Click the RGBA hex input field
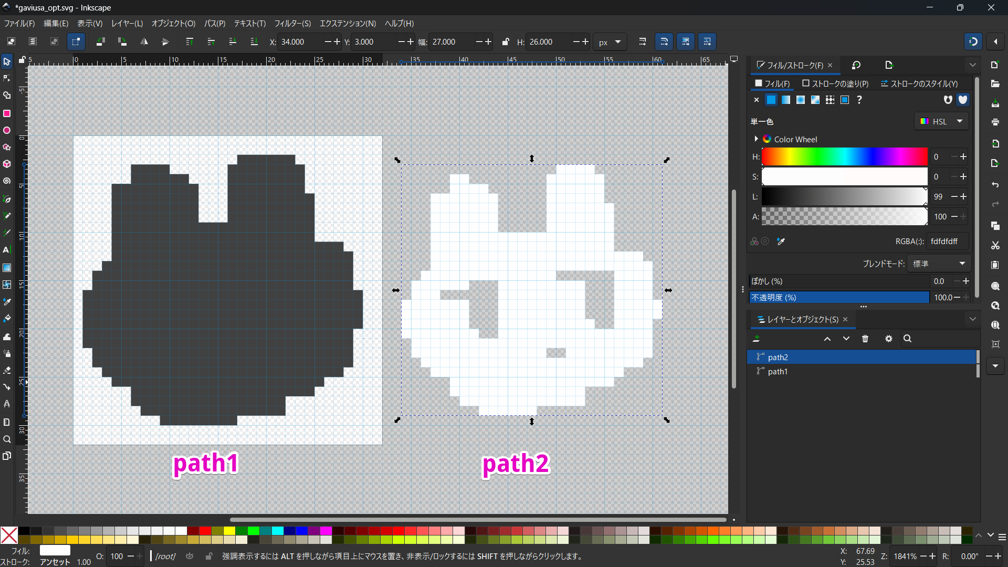Screen dimensions: 1008x567 point(947,241)
